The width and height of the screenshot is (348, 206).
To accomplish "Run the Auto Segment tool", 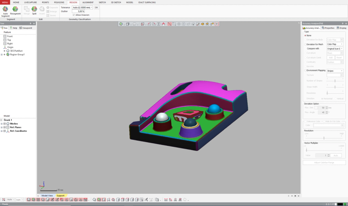I will (x=5, y=11).
